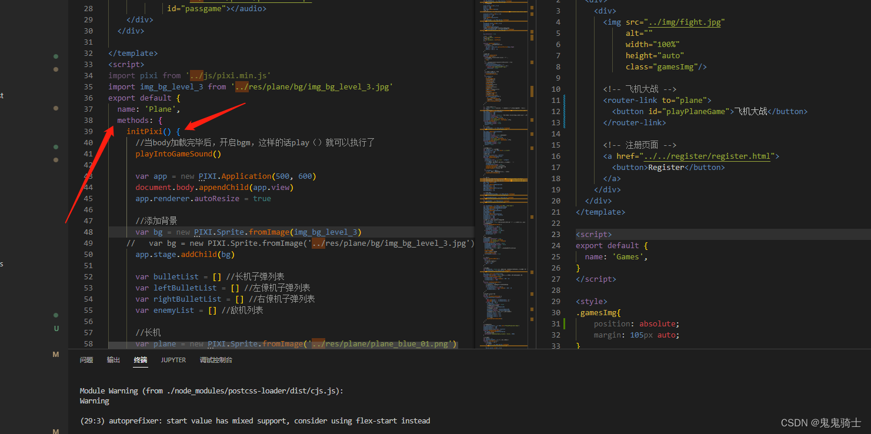Click the '//当body加载完毕后' comment line

click(255, 142)
